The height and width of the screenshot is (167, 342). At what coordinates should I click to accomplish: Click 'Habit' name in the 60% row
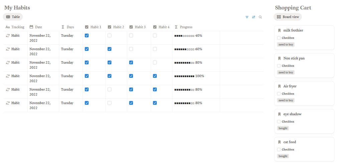(15, 49)
